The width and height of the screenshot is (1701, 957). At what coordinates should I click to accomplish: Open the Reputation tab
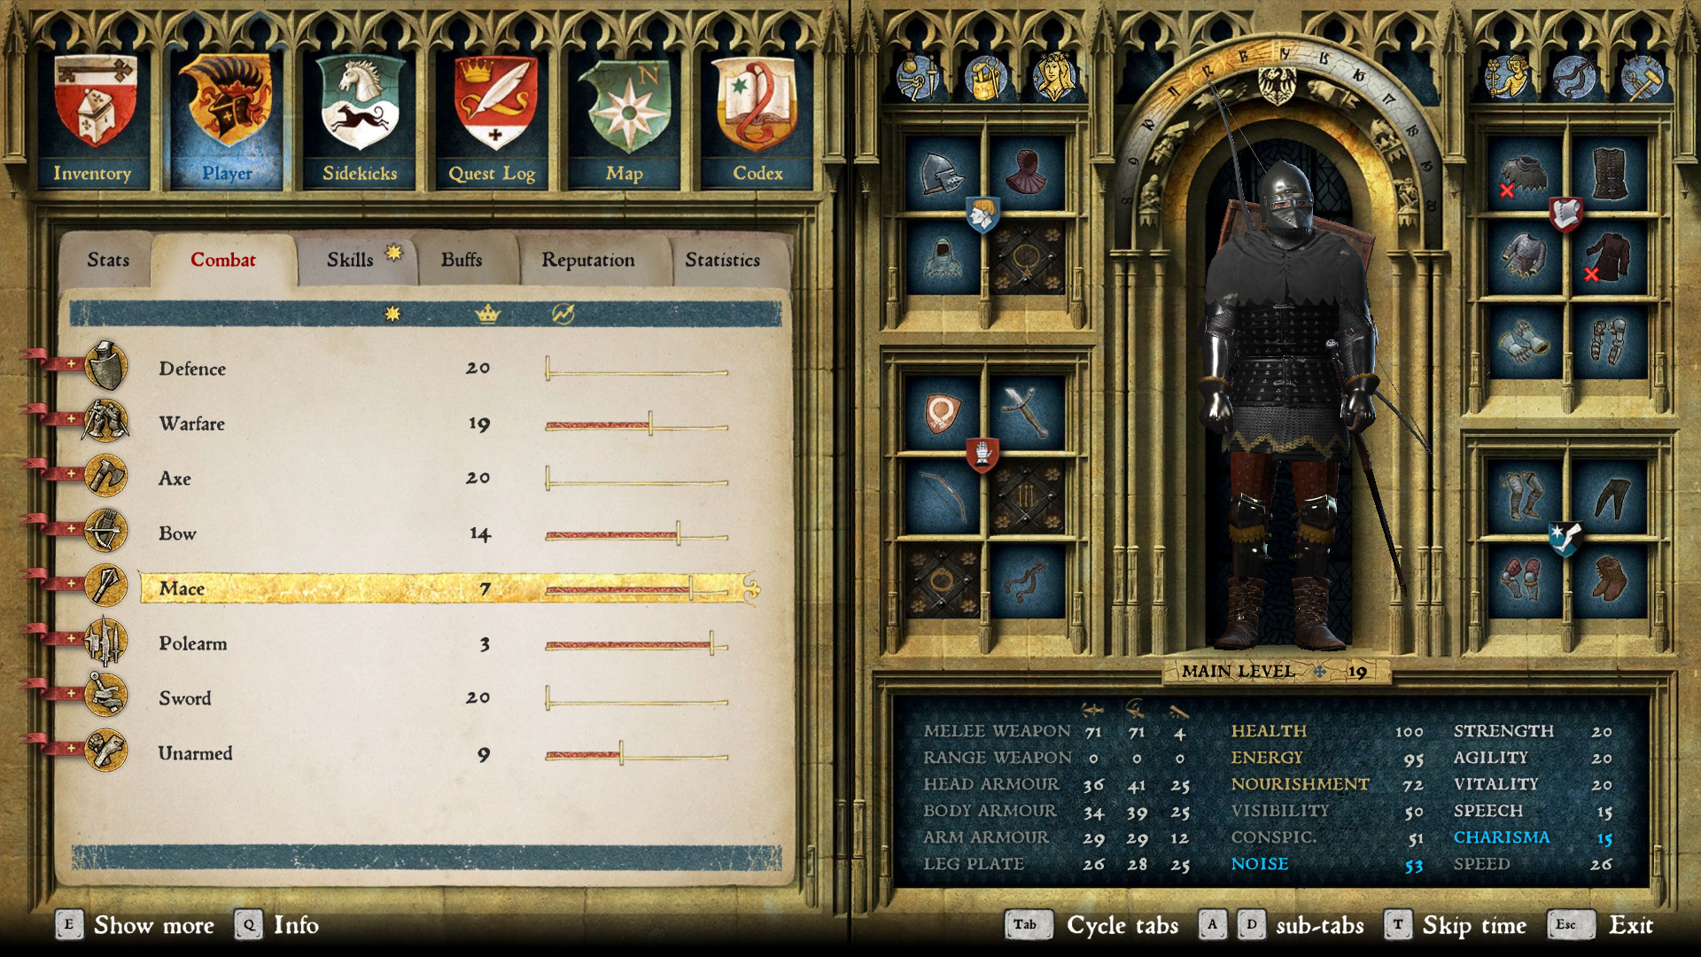point(588,260)
